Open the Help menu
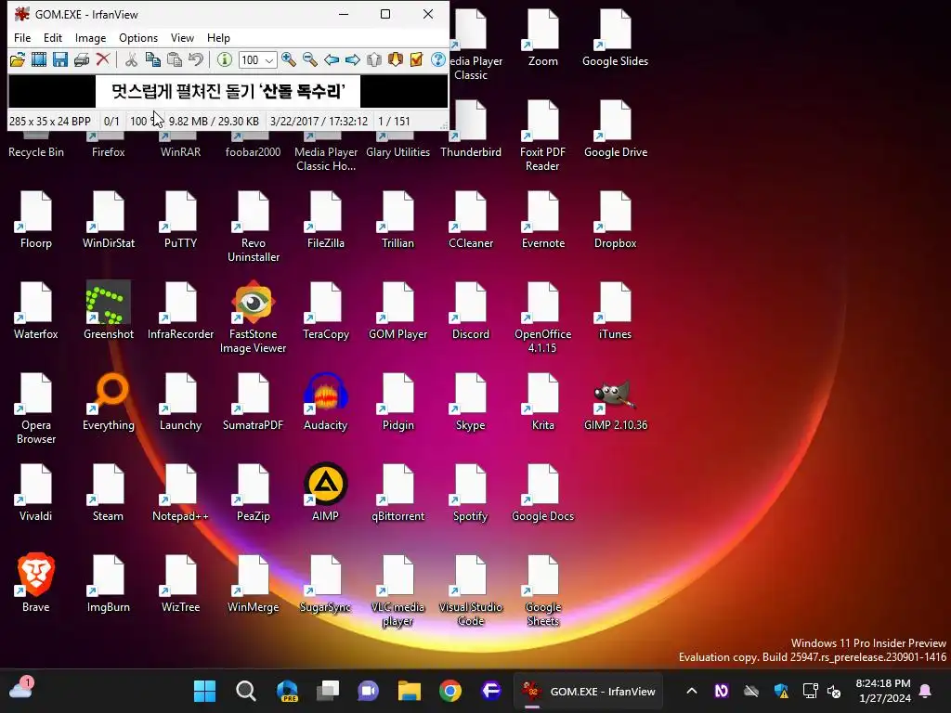 click(218, 37)
